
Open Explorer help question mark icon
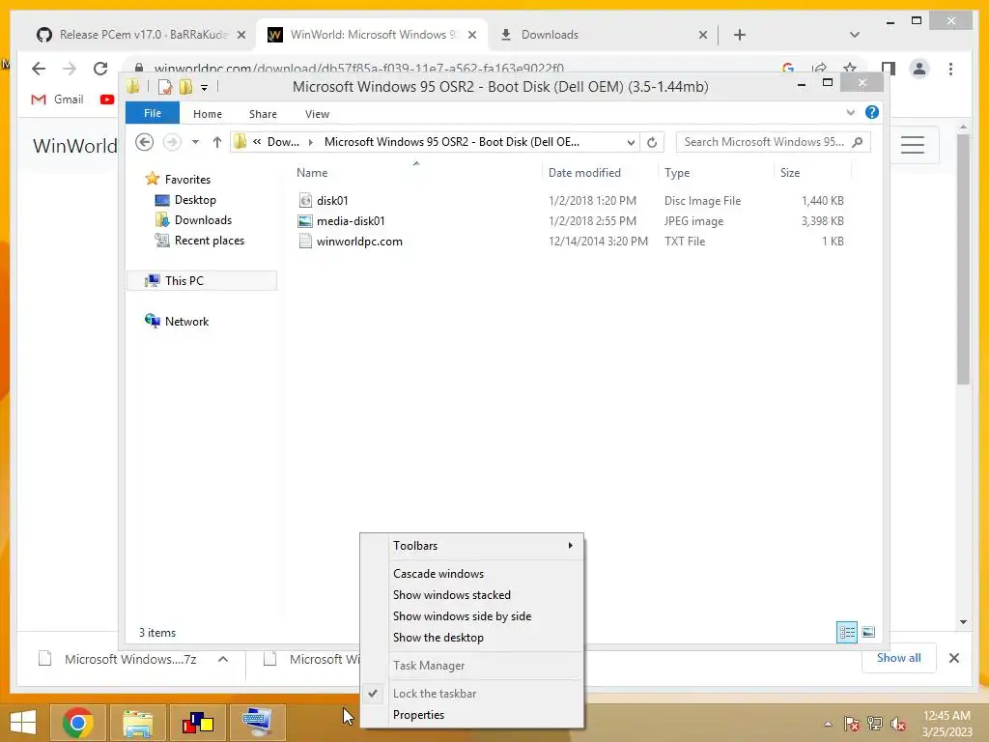pos(872,112)
